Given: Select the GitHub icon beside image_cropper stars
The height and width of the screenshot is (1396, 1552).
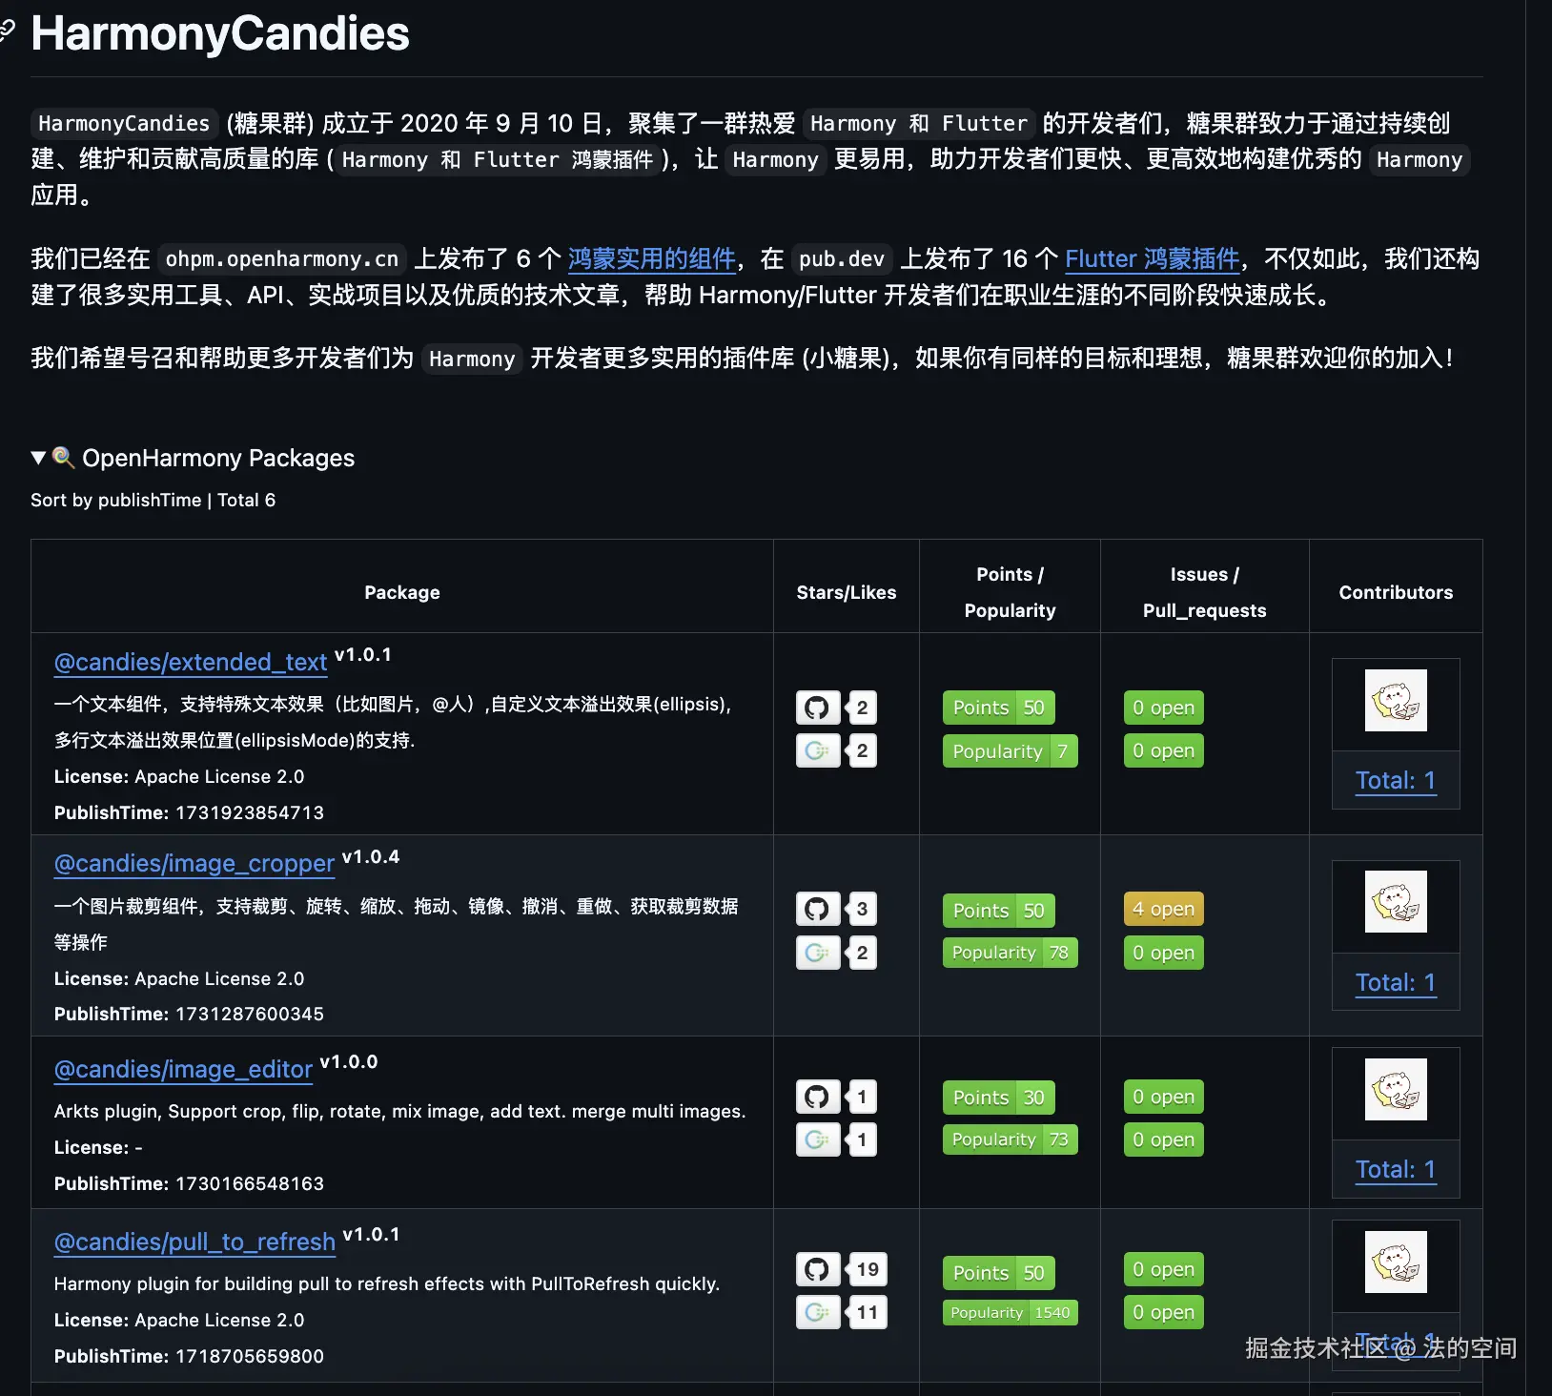Looking at the screenshot, I should point(817,909).
